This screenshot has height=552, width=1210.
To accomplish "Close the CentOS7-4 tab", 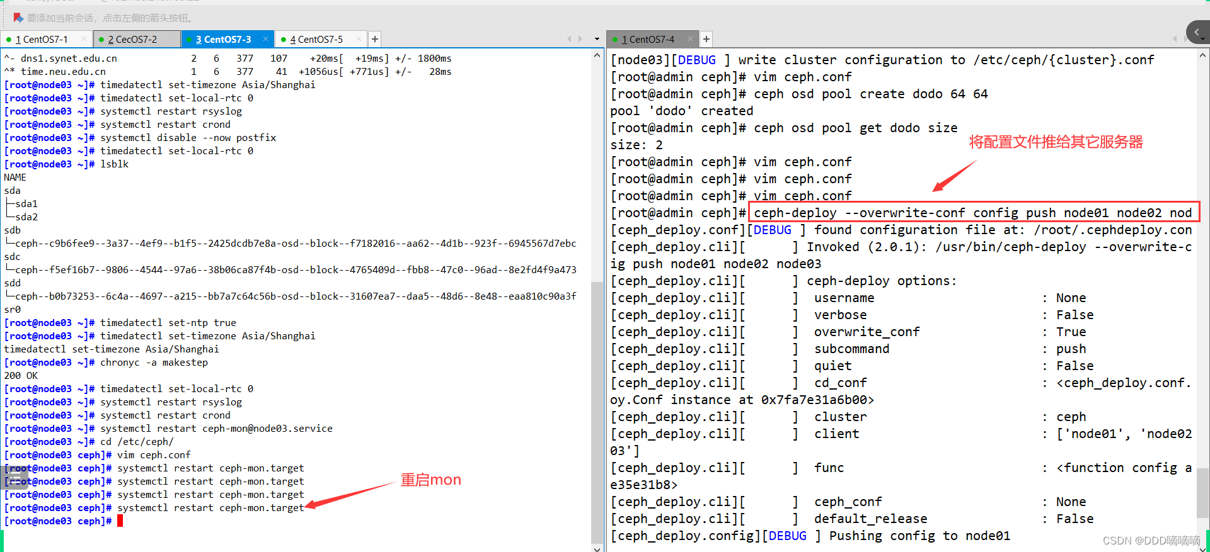I will tap(690, 39).
